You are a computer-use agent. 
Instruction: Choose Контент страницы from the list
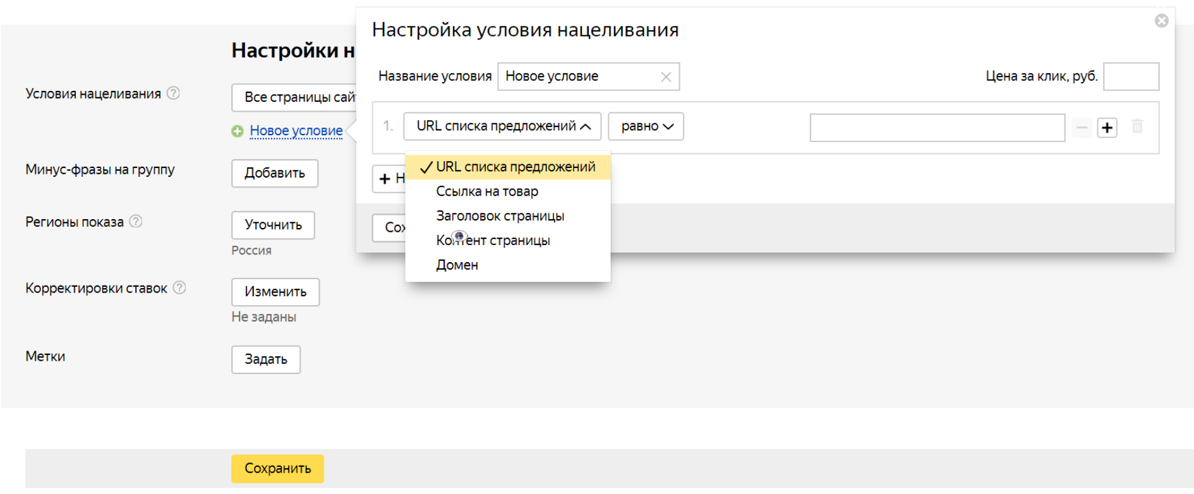(x=508, y=241)
